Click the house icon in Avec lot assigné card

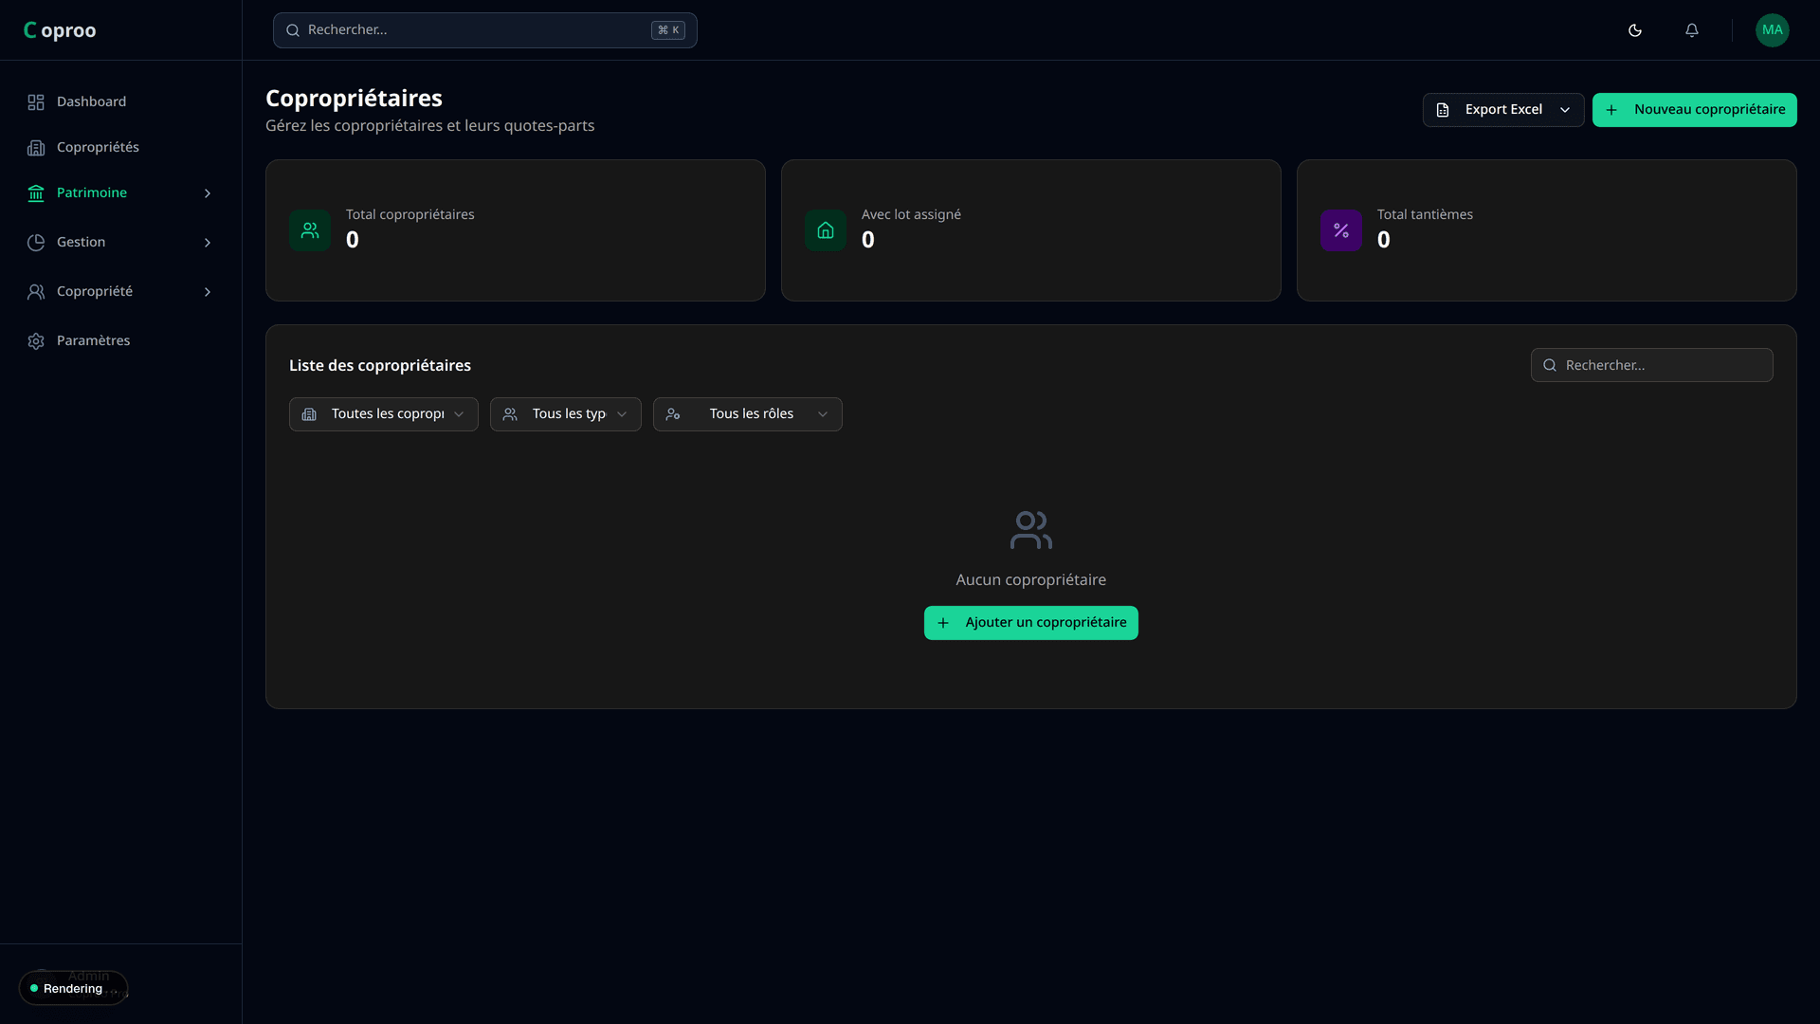click(x=826, y=230)
